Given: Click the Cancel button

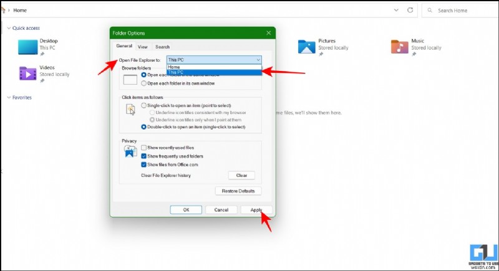Looking at the screenshot, I should [x=221, y=210].
